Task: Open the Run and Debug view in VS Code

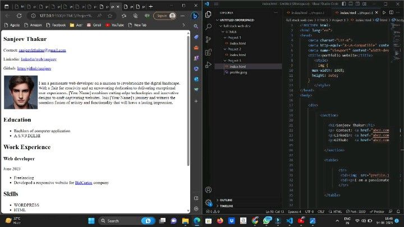Action: (208, 64)
